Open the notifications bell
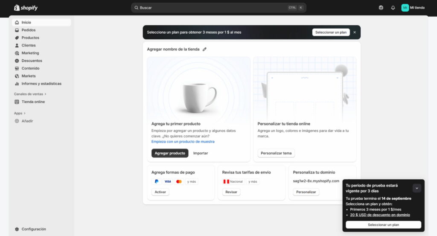 pyautogui.click(x=393, y=8)
